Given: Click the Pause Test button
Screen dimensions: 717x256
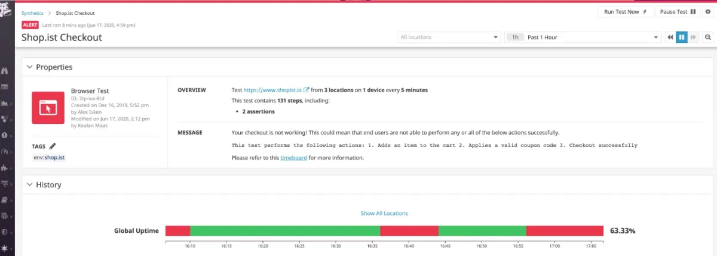Looking at the screenshot, I should click(678, 11).
